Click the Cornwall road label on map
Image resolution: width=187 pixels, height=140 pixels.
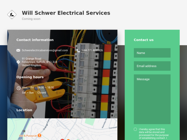pyautogui.click(x=113, y=128)
